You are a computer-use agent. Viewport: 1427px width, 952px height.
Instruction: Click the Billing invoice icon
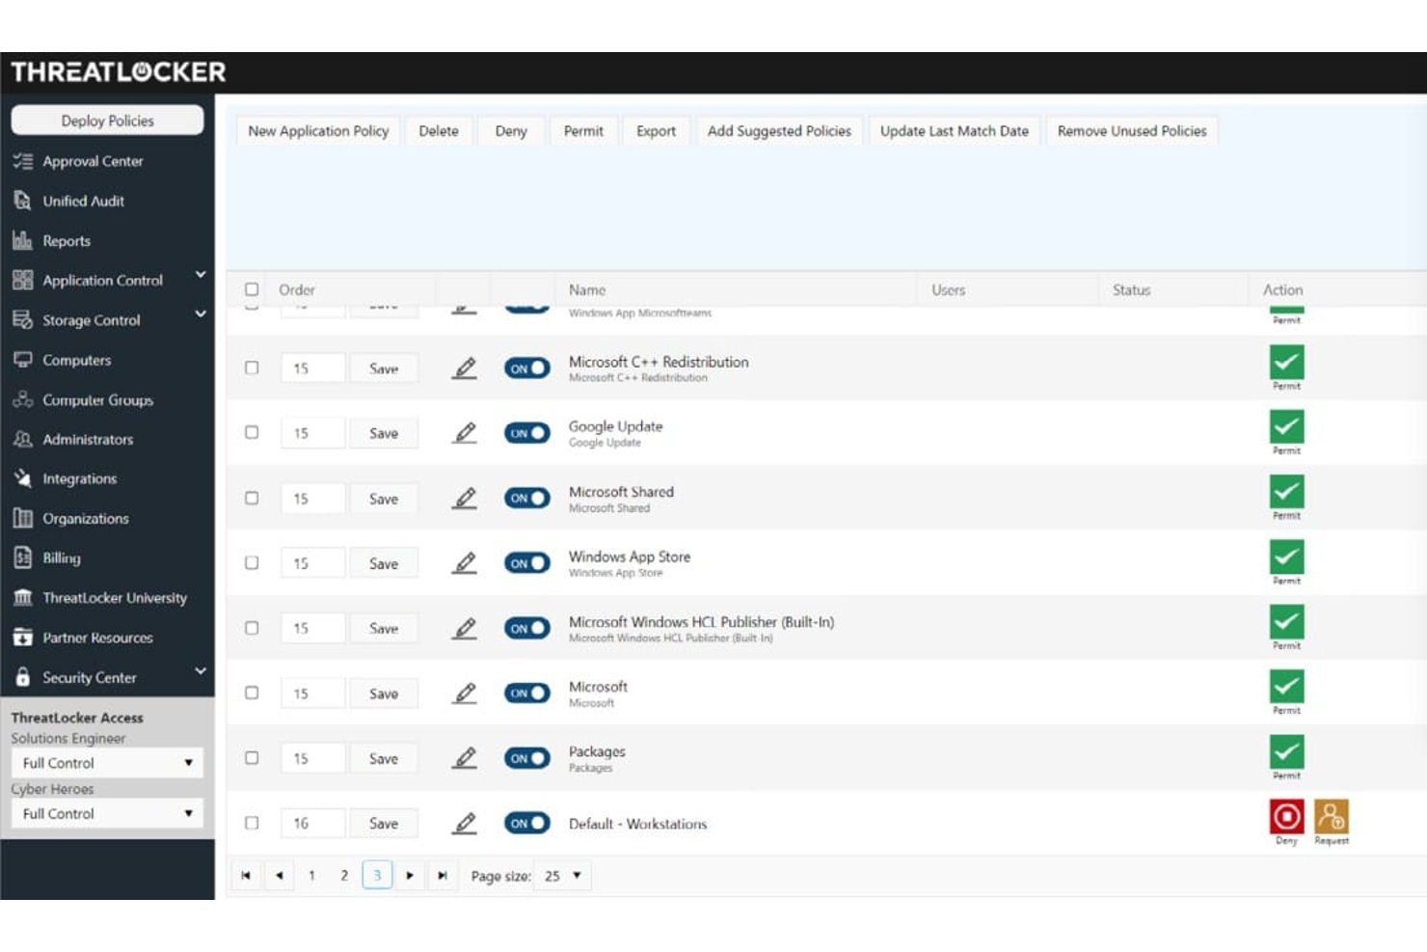(23, 558)
